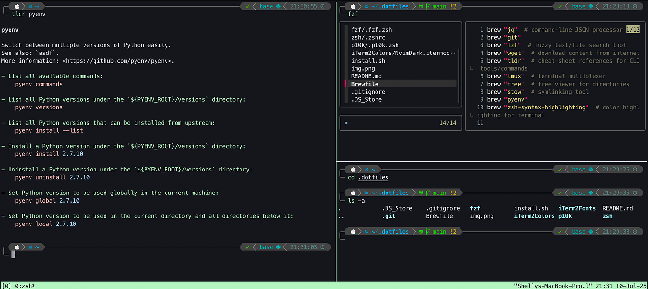Choose .gitignore from the fzf results
This screenshot has width=648, height=289.
368,91
